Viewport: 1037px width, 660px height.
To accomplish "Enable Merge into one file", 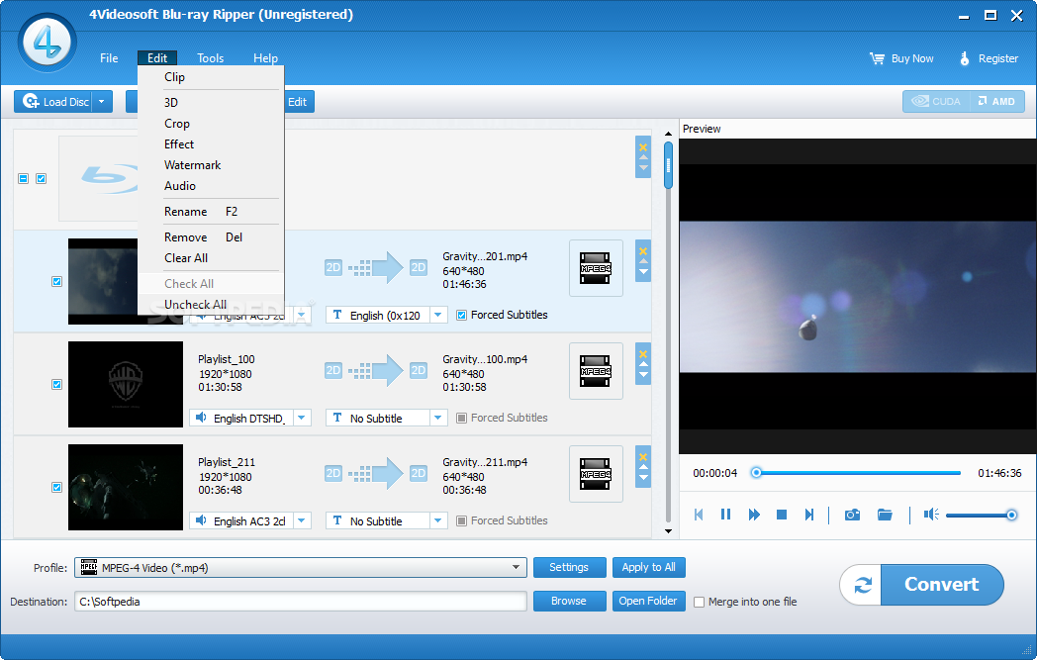I will [699, 602].
